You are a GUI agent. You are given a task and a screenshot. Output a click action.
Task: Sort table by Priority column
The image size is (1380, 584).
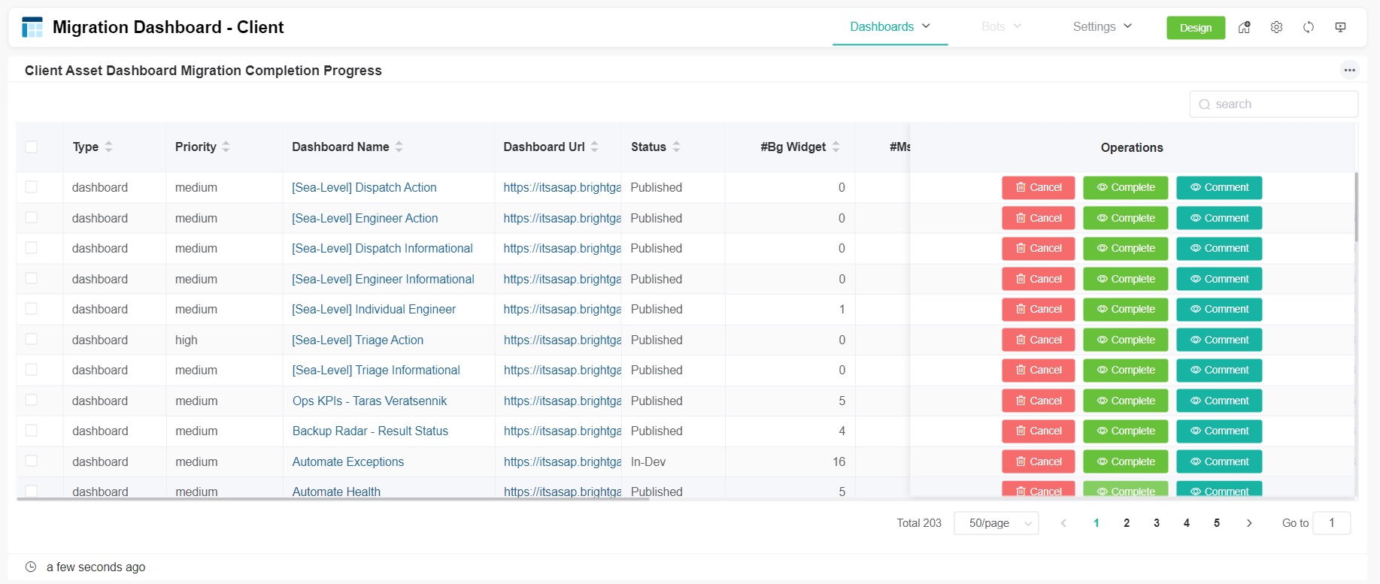(x=226, y=147)
